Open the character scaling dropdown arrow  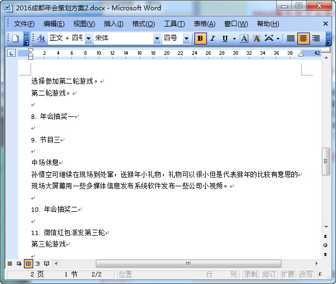(x=278, y=39)
